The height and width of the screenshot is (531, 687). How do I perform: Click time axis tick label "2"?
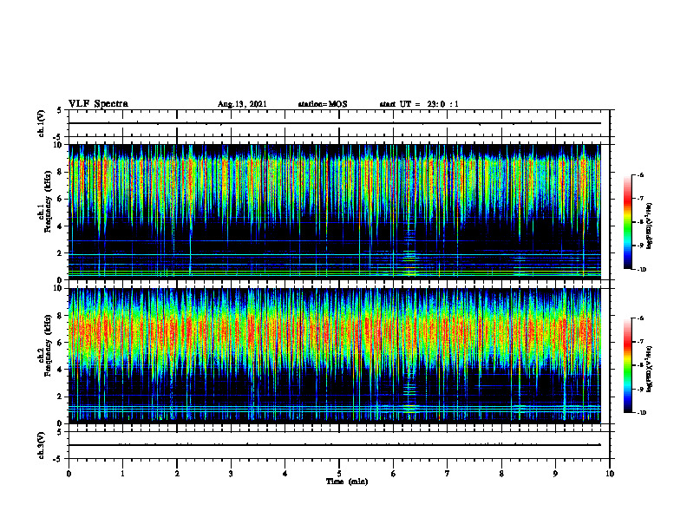coord(177,474)
